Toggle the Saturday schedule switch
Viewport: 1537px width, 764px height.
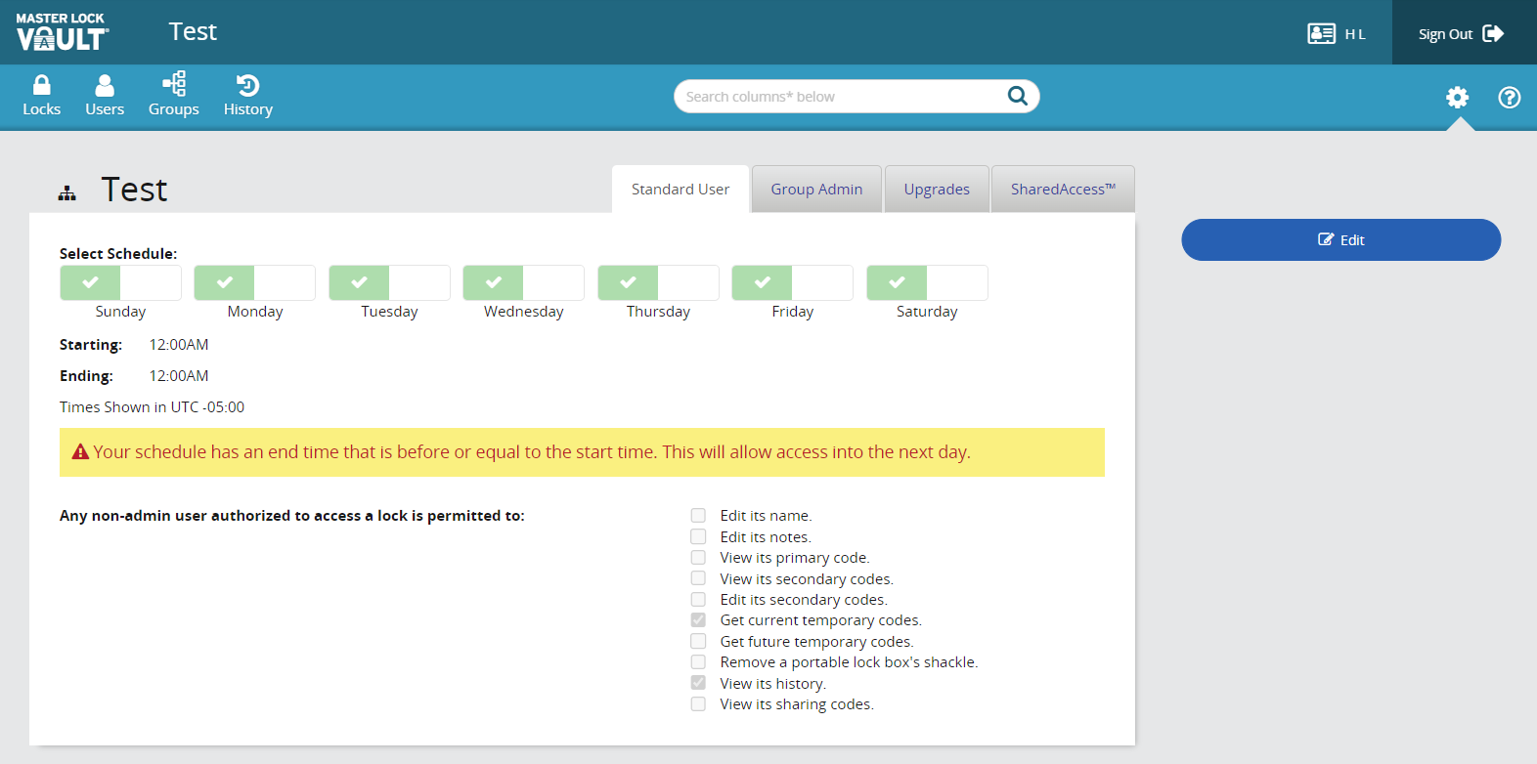(927, 282)
